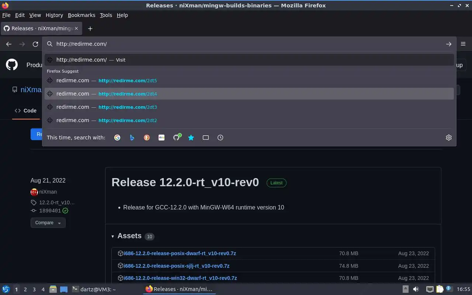Screen dimensions: 472x295
Task: Download i686-12.2.0-release-posix-dwarf-rt_v10-rev0.7z
Action: (180, 253)
